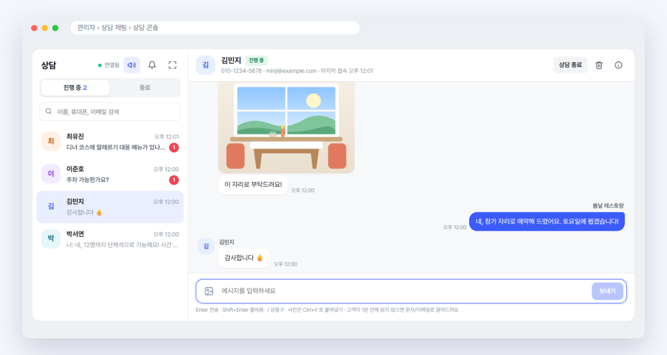667x355 pixels.
Task: Click the message bubble '이 자리로 부탁드려요!'
Action: (x=253, y=184)
